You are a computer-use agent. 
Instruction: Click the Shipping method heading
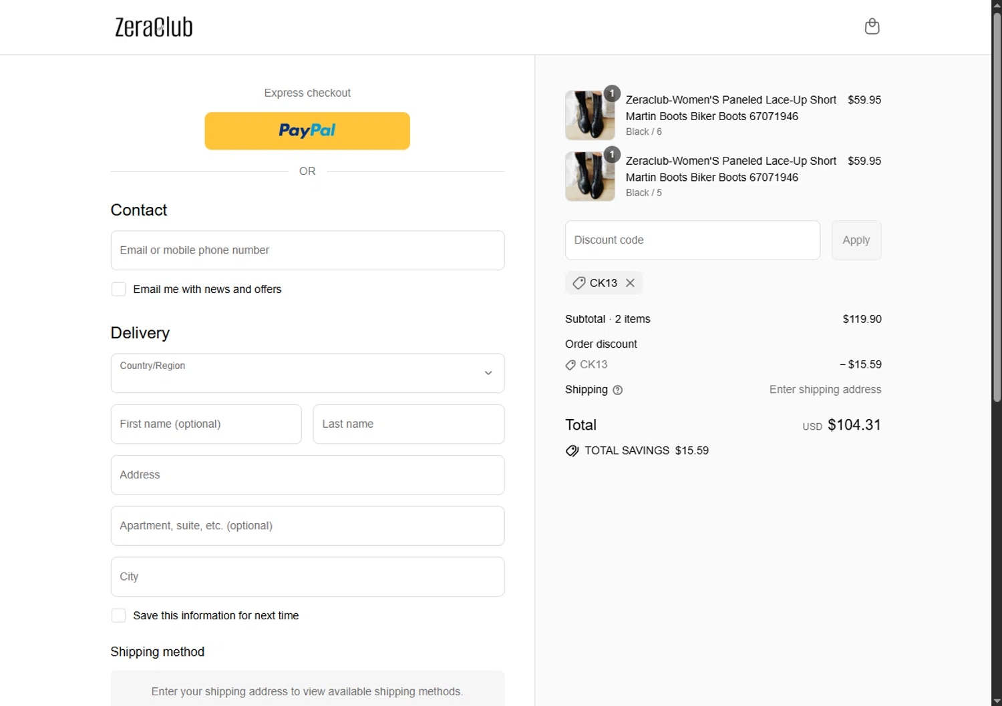158,652
